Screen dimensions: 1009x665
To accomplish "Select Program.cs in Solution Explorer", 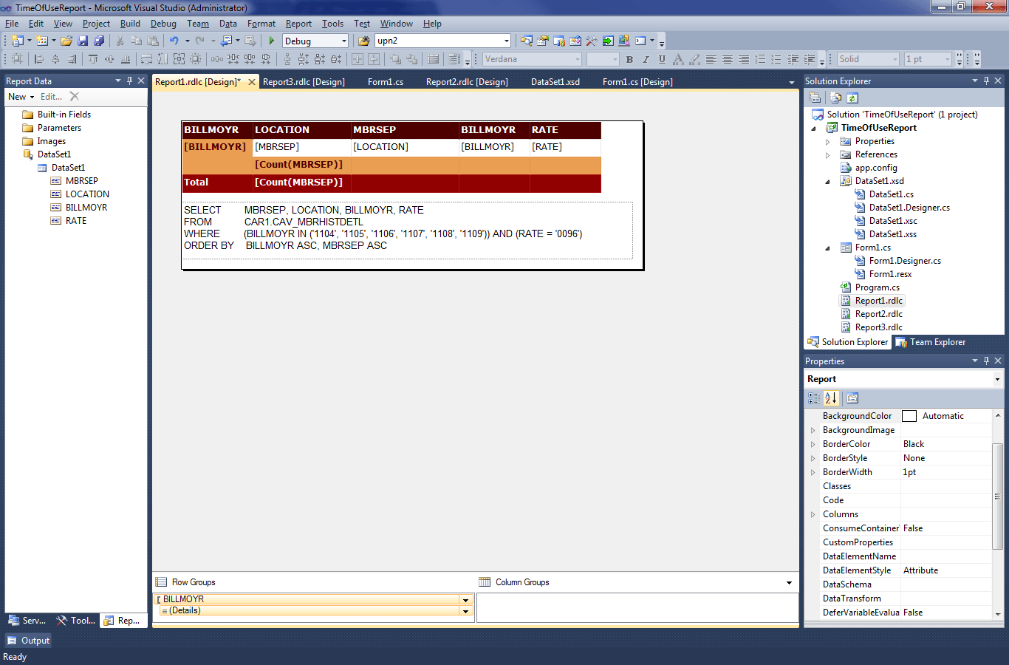I will coord(877,287).
